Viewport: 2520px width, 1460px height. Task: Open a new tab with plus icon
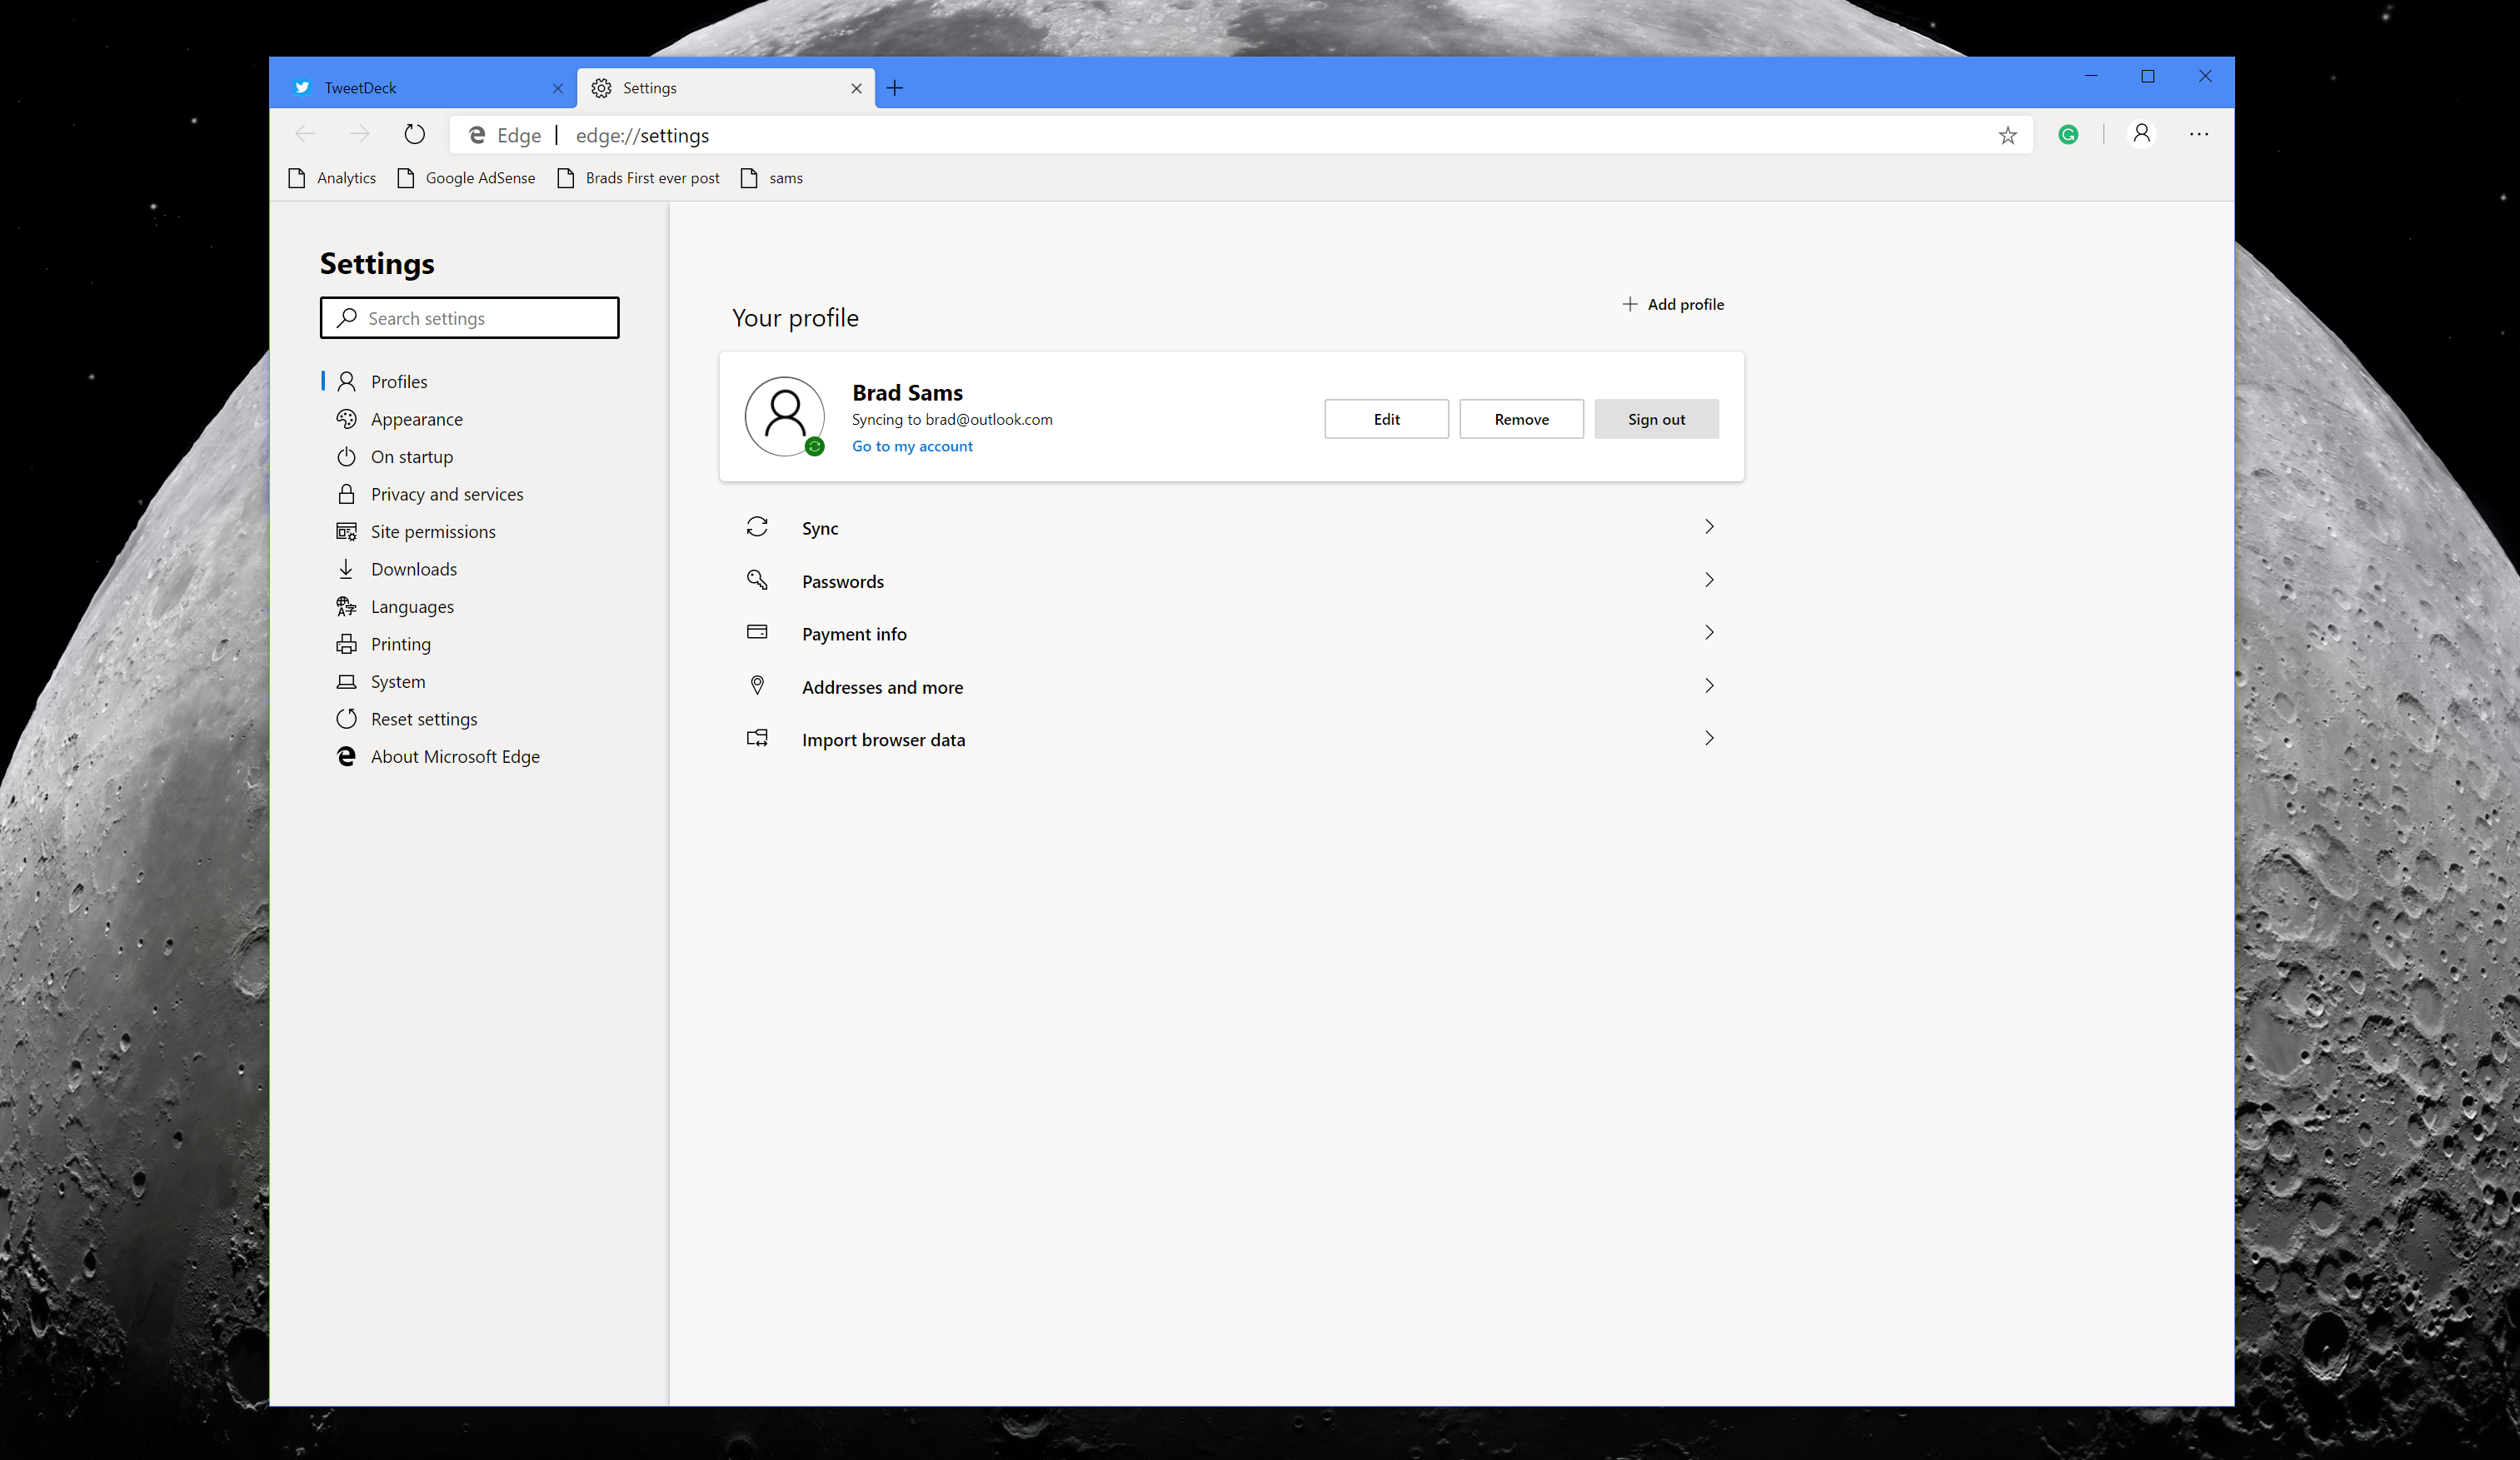[895, 88]
